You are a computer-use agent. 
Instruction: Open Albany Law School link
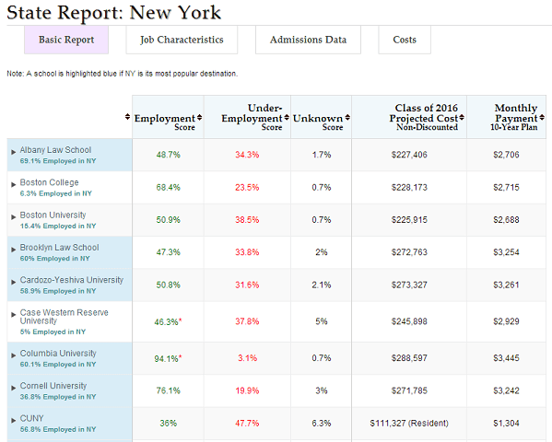55,150
